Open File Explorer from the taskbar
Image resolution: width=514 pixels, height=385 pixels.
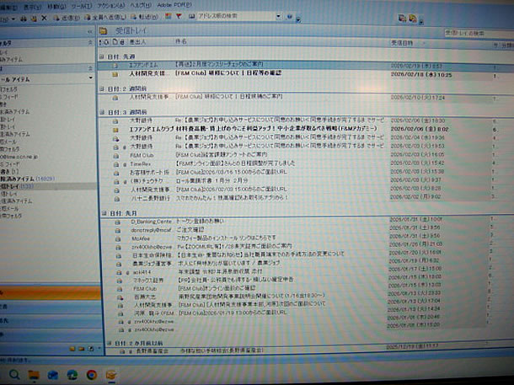pyautogui.click(x=35, y=374)
